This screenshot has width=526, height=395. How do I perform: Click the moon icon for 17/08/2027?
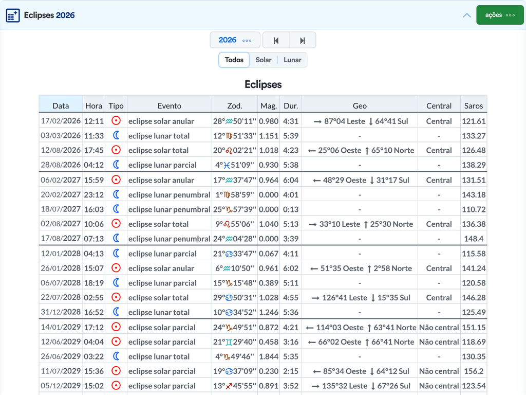point(116,238)
